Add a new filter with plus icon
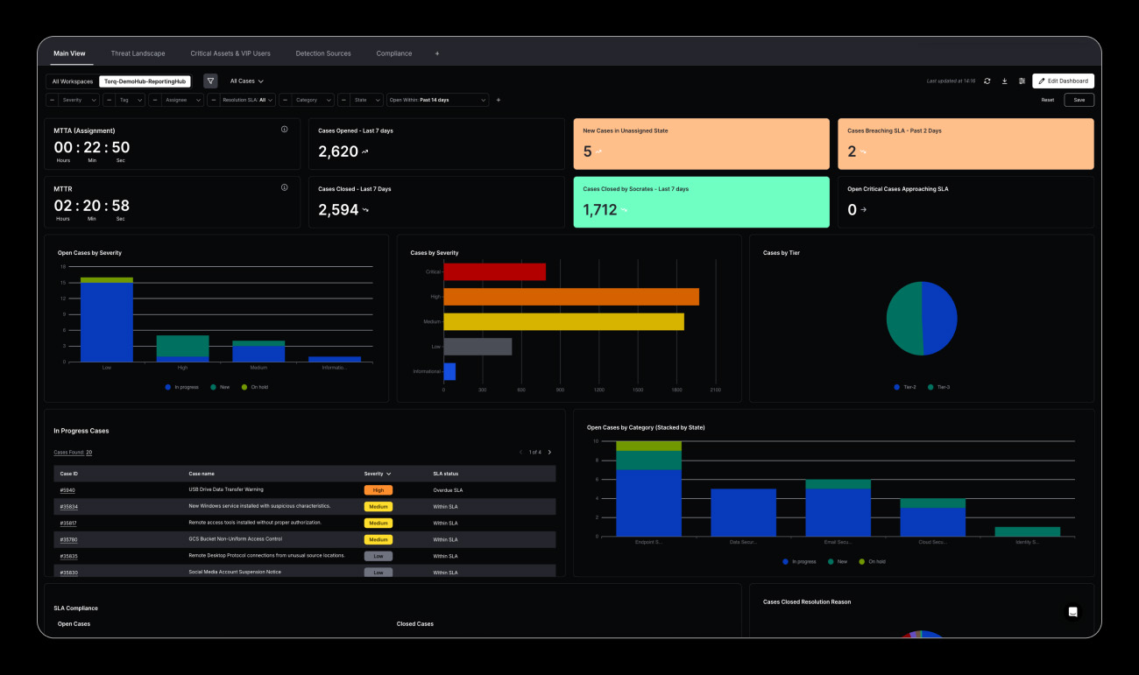 point(499,100)
